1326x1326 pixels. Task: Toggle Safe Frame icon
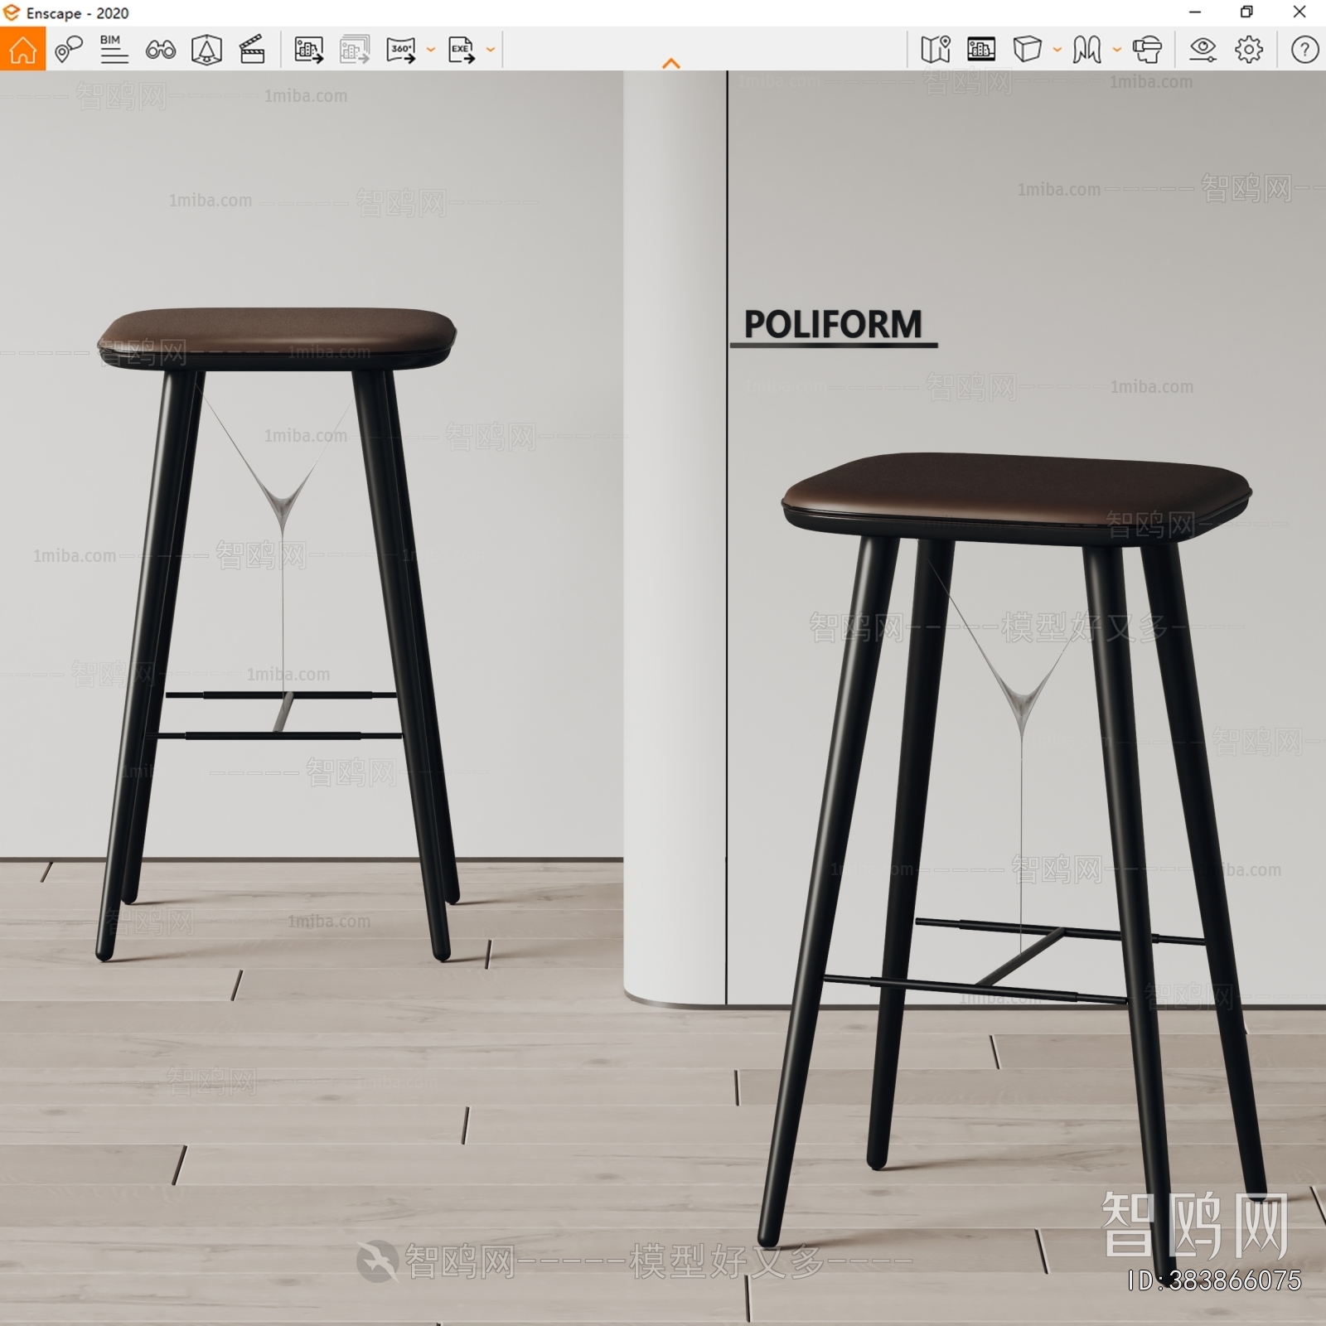(x=206, y=50)
